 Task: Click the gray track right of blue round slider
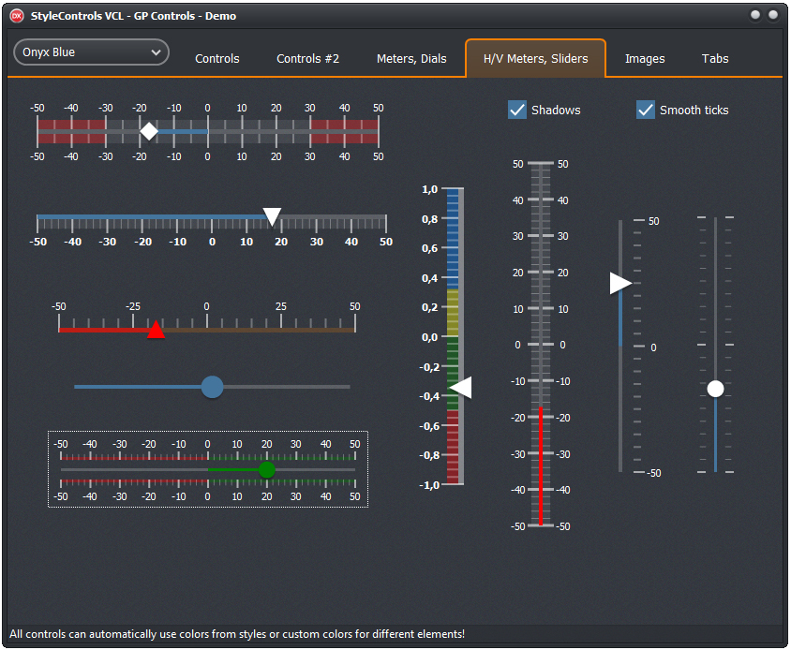click(x=287, y=387)
